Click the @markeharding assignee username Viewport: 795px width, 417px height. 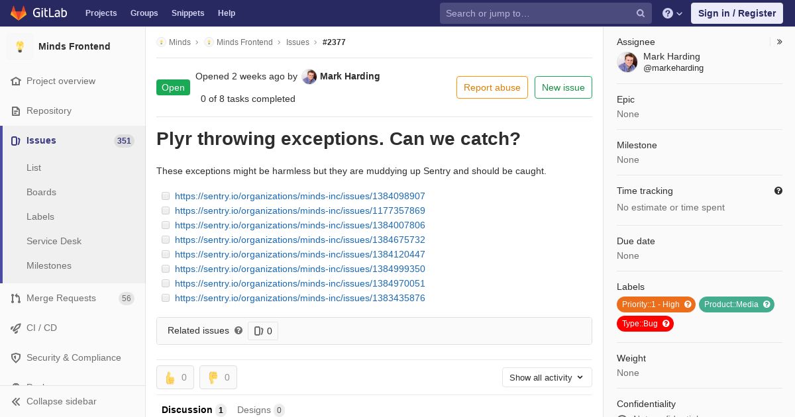click(x=673, y=68)
